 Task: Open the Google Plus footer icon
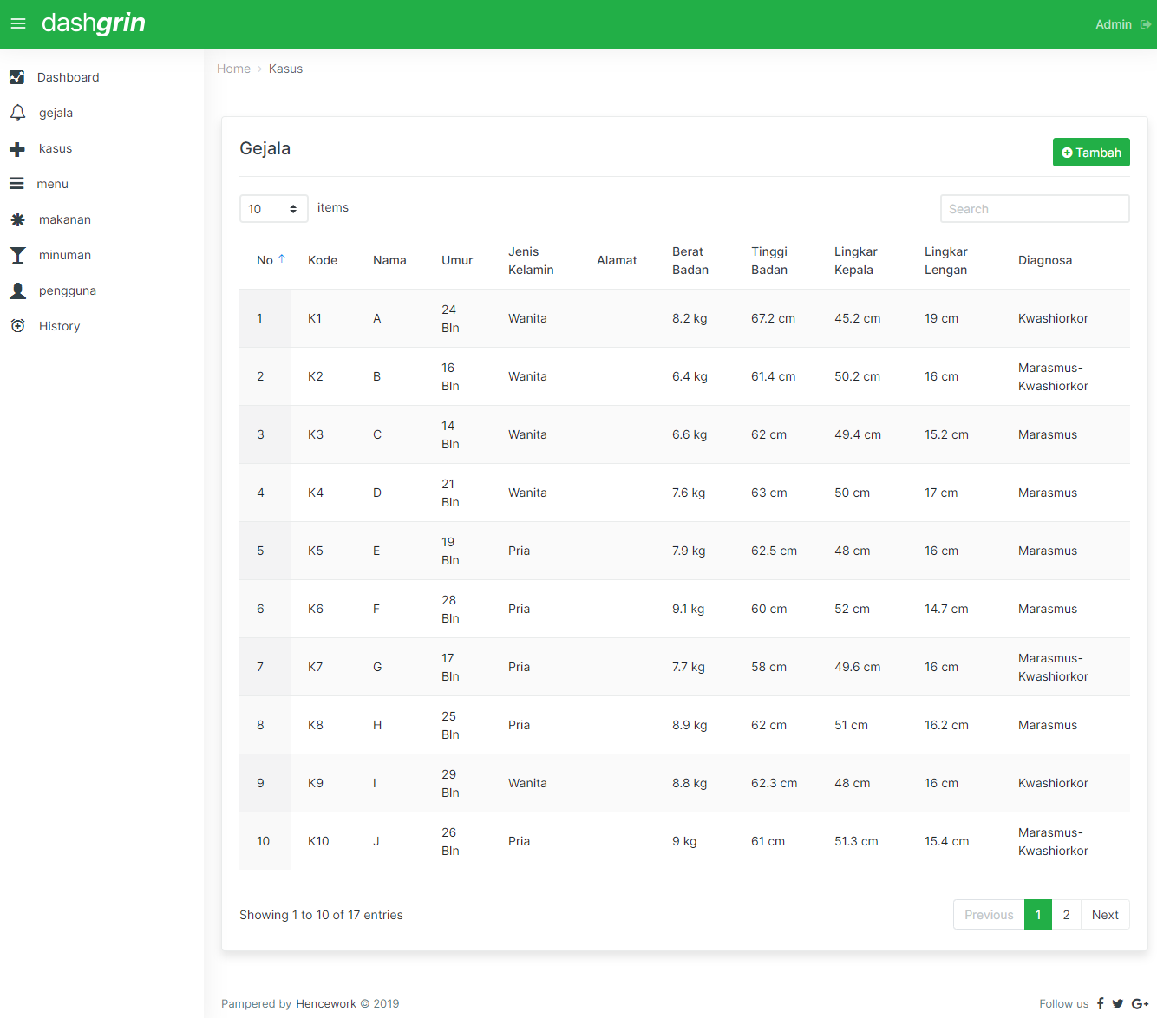pos(1140,1003)
